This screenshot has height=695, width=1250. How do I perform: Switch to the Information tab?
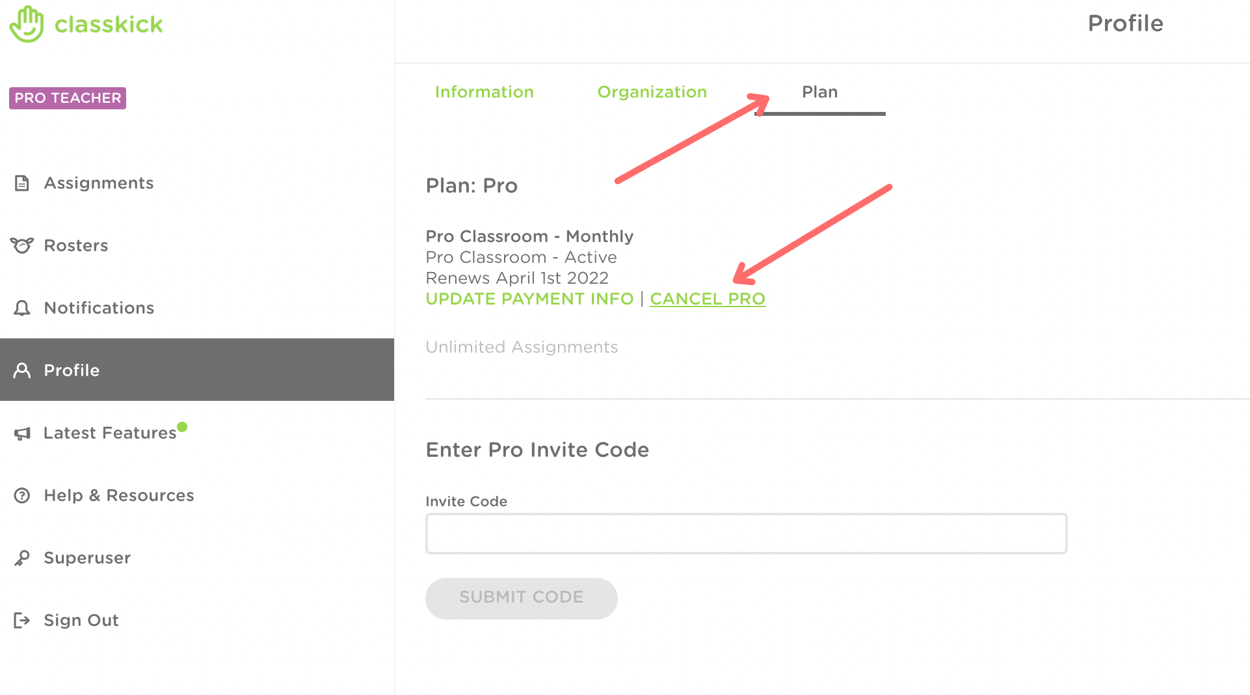(484, 92)
